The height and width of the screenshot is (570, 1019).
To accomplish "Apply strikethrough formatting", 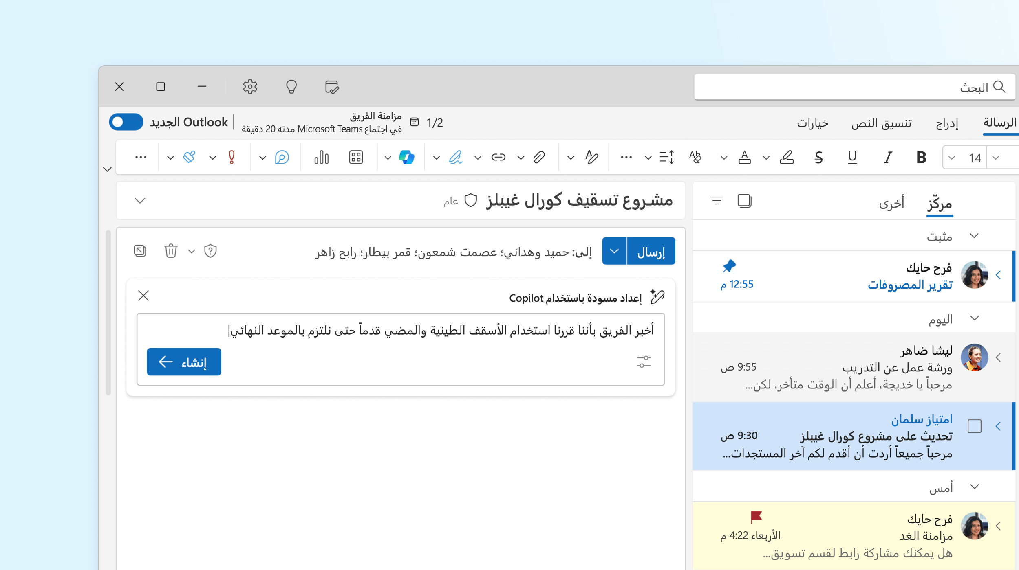I will coord(818,158).
